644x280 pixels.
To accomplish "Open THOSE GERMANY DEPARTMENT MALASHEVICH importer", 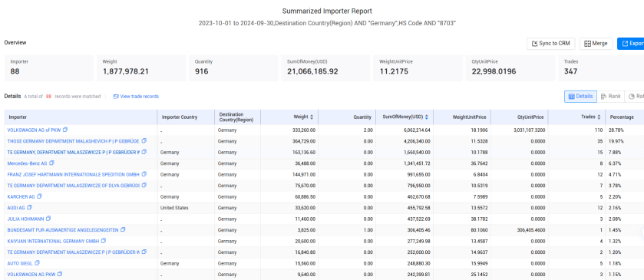I will point(74,141).
